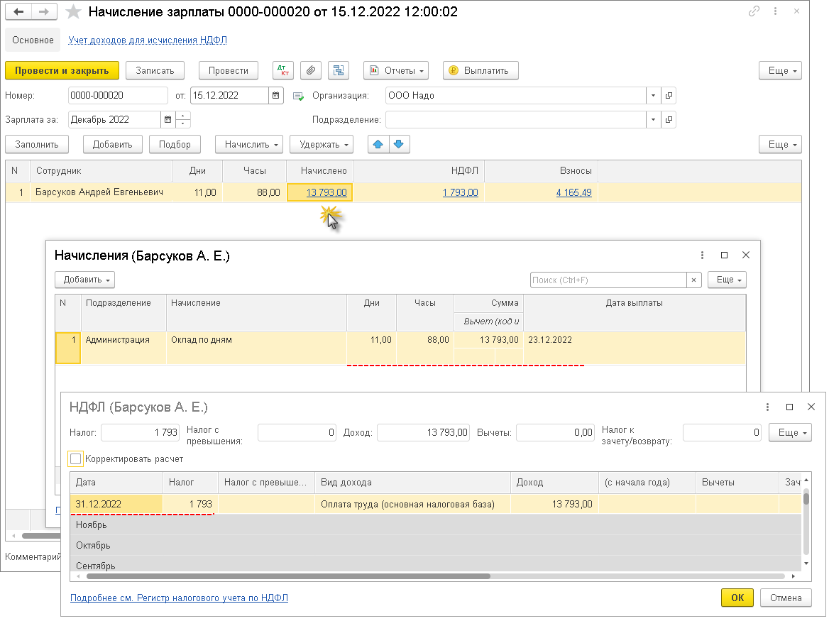Clear the search field with the x button
This screenshot has width=829, height=621.
pos(693,280)
